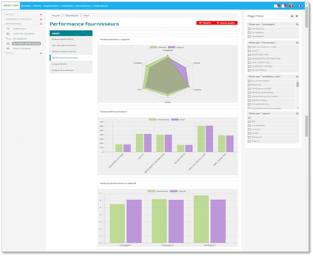Check the SEVEN SEA FISH box
Viewport: 313px width, 256px height.
249,55
